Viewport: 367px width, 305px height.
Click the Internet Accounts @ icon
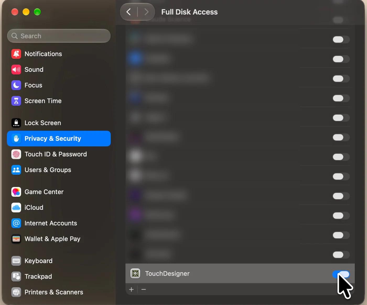[x=16, y=223]
